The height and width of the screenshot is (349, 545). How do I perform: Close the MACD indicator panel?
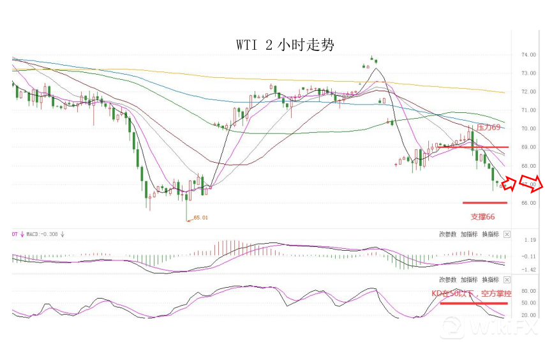[x=507, y=234]
